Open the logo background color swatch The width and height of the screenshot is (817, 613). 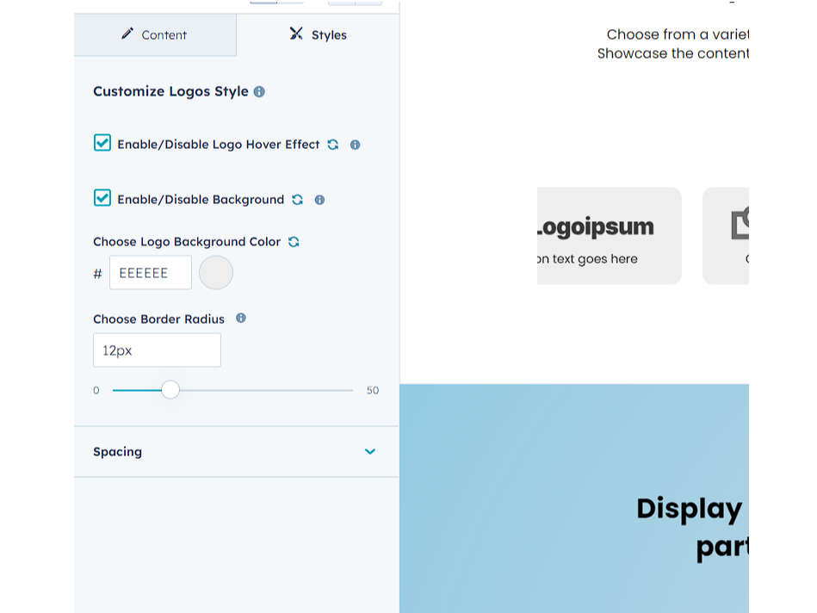tap(215, 272)
